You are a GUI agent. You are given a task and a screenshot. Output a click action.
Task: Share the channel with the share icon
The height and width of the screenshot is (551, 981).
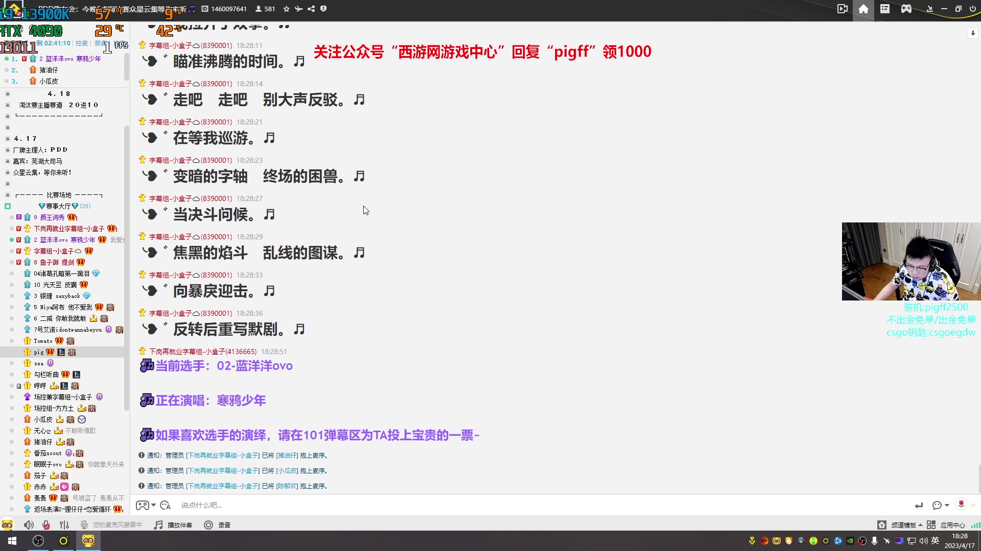311,9
